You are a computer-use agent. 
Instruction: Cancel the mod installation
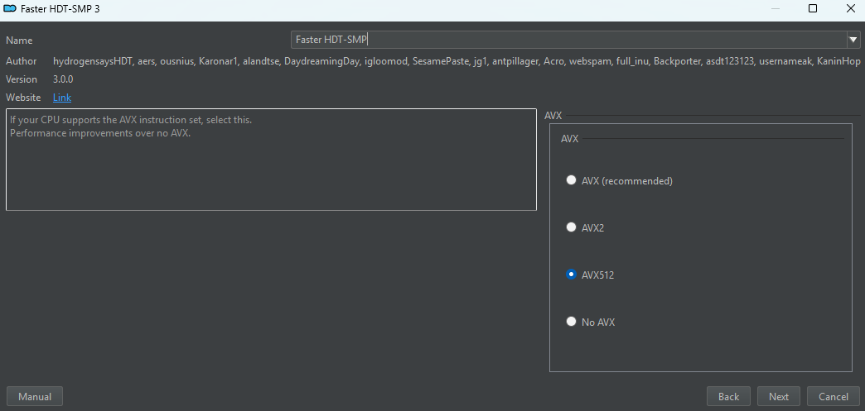[834, 396]
